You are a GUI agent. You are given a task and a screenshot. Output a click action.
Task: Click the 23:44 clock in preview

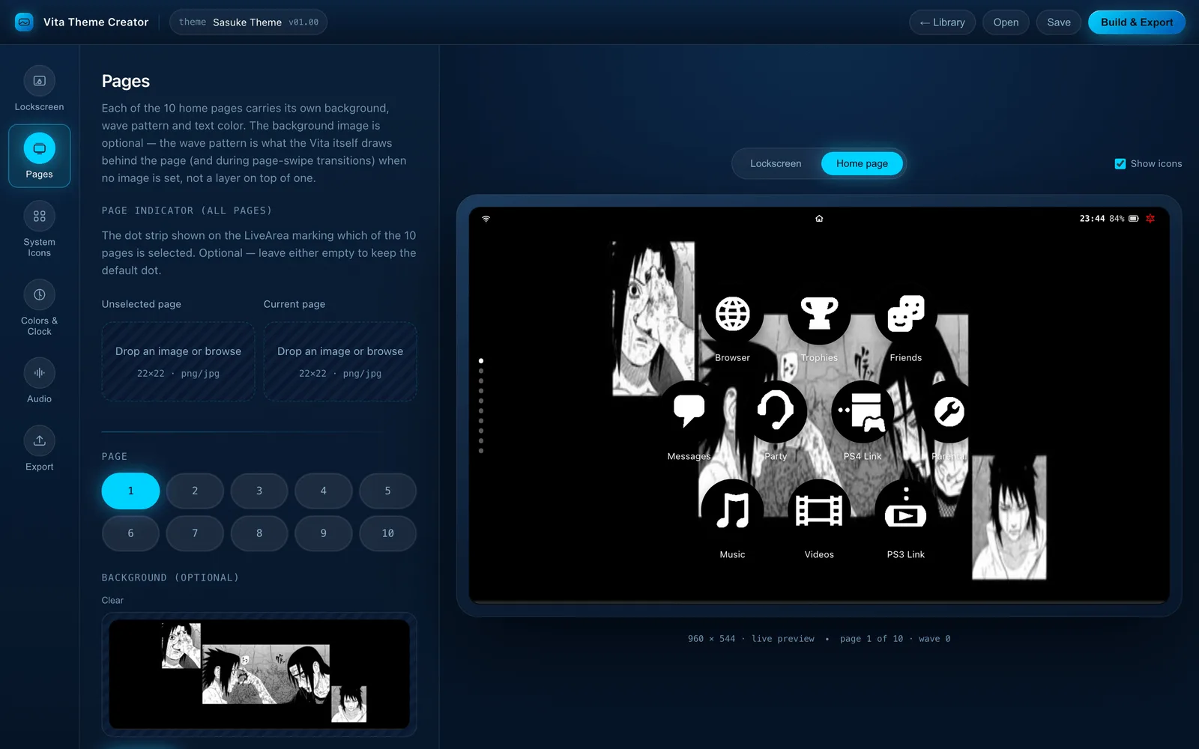(x=1092, y=219)
